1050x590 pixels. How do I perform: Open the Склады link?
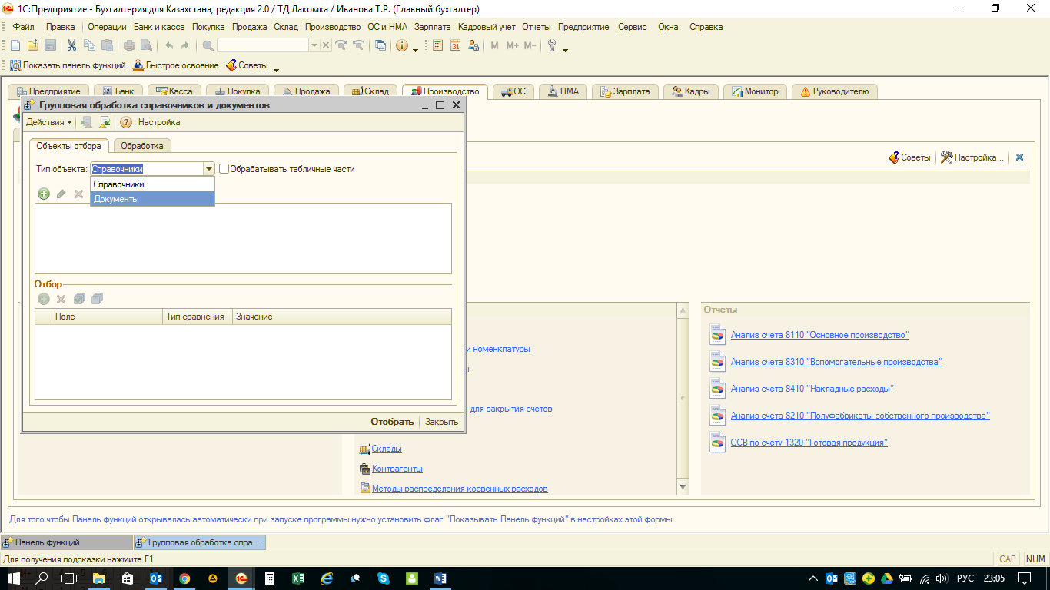click(387, 449)
